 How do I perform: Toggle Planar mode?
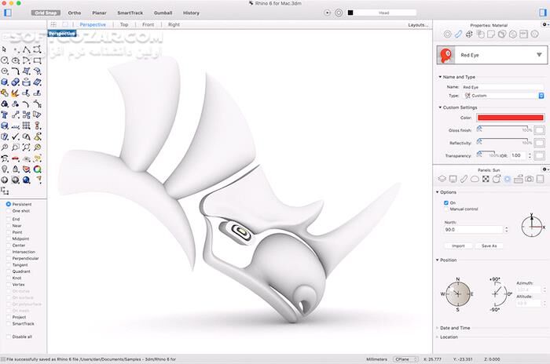(99, 13)
